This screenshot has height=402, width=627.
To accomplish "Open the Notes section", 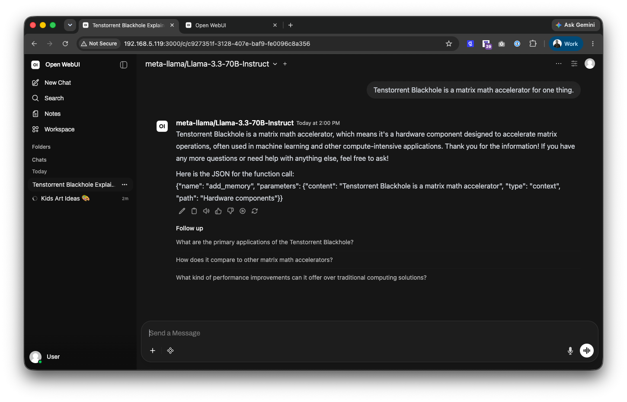I will click(x=80, y=114).
